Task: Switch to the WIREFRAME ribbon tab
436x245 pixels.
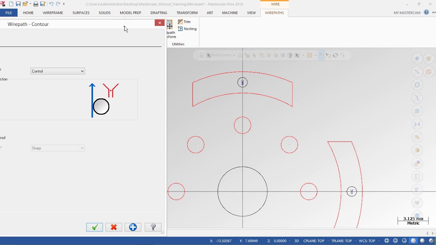Action: click(53, 13)
